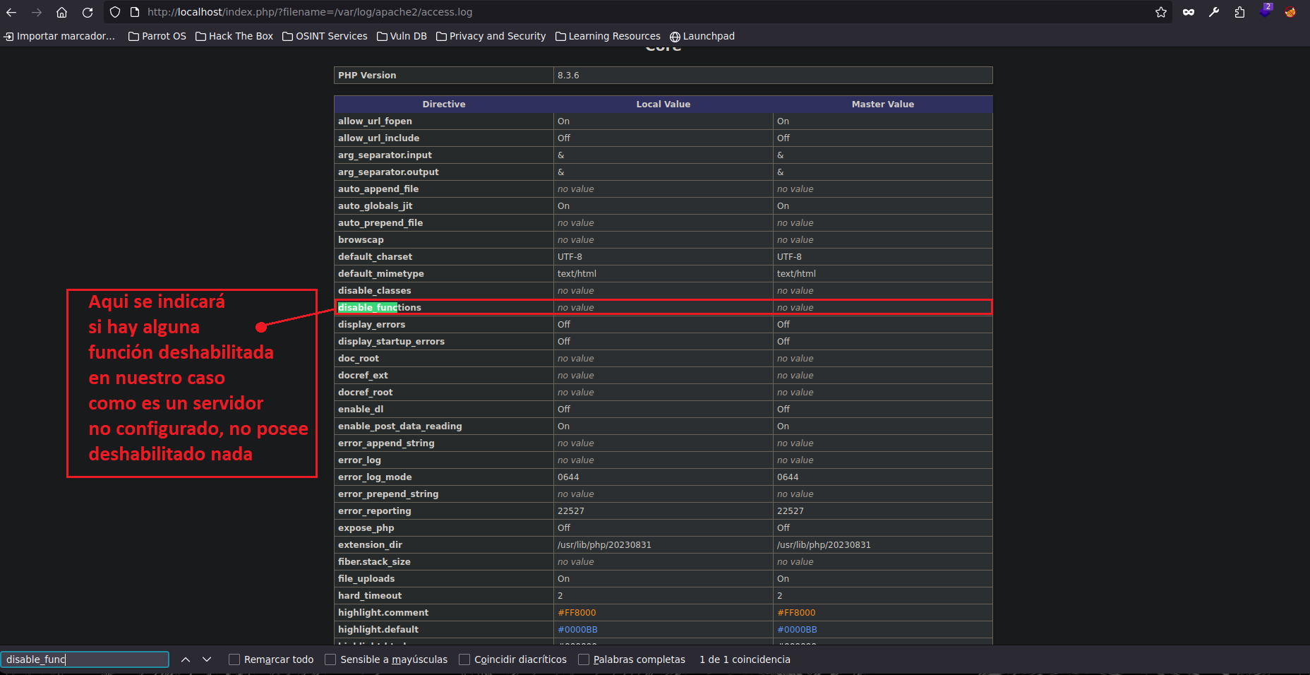Open the Parrot OS bookmark folder
The height and width of the screenshot is (675, 1310).
157,36
